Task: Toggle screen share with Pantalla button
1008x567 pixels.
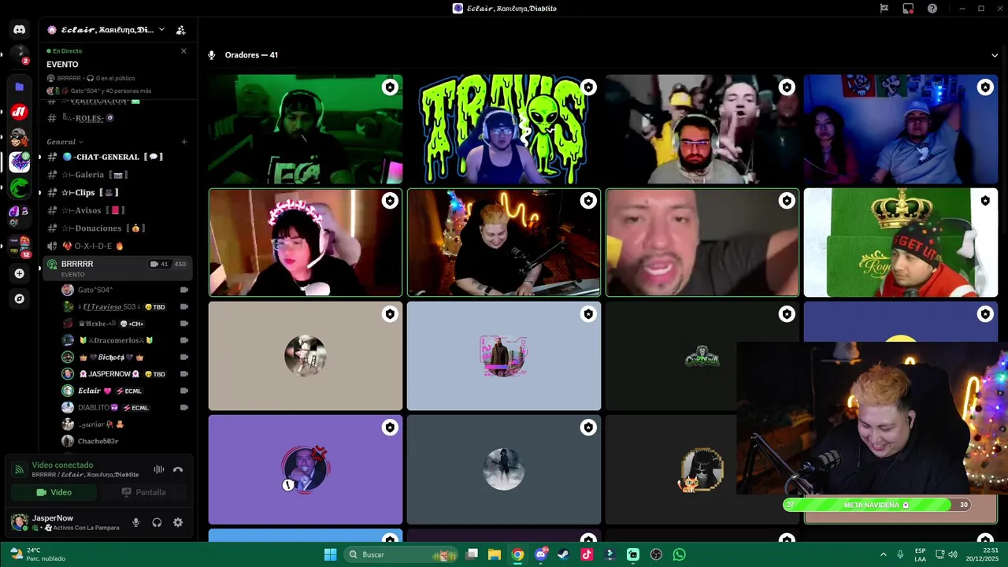Action: 143,492
